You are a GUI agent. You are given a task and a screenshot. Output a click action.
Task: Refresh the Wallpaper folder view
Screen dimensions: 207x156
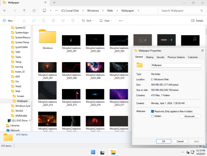(x=34, y=11)
